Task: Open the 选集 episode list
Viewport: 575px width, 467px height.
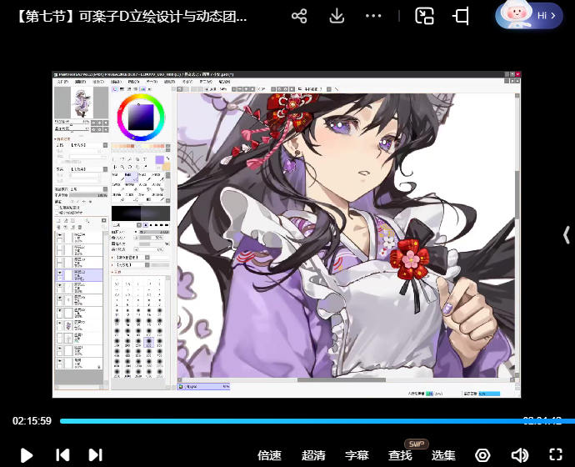Action: pos(443,455)
